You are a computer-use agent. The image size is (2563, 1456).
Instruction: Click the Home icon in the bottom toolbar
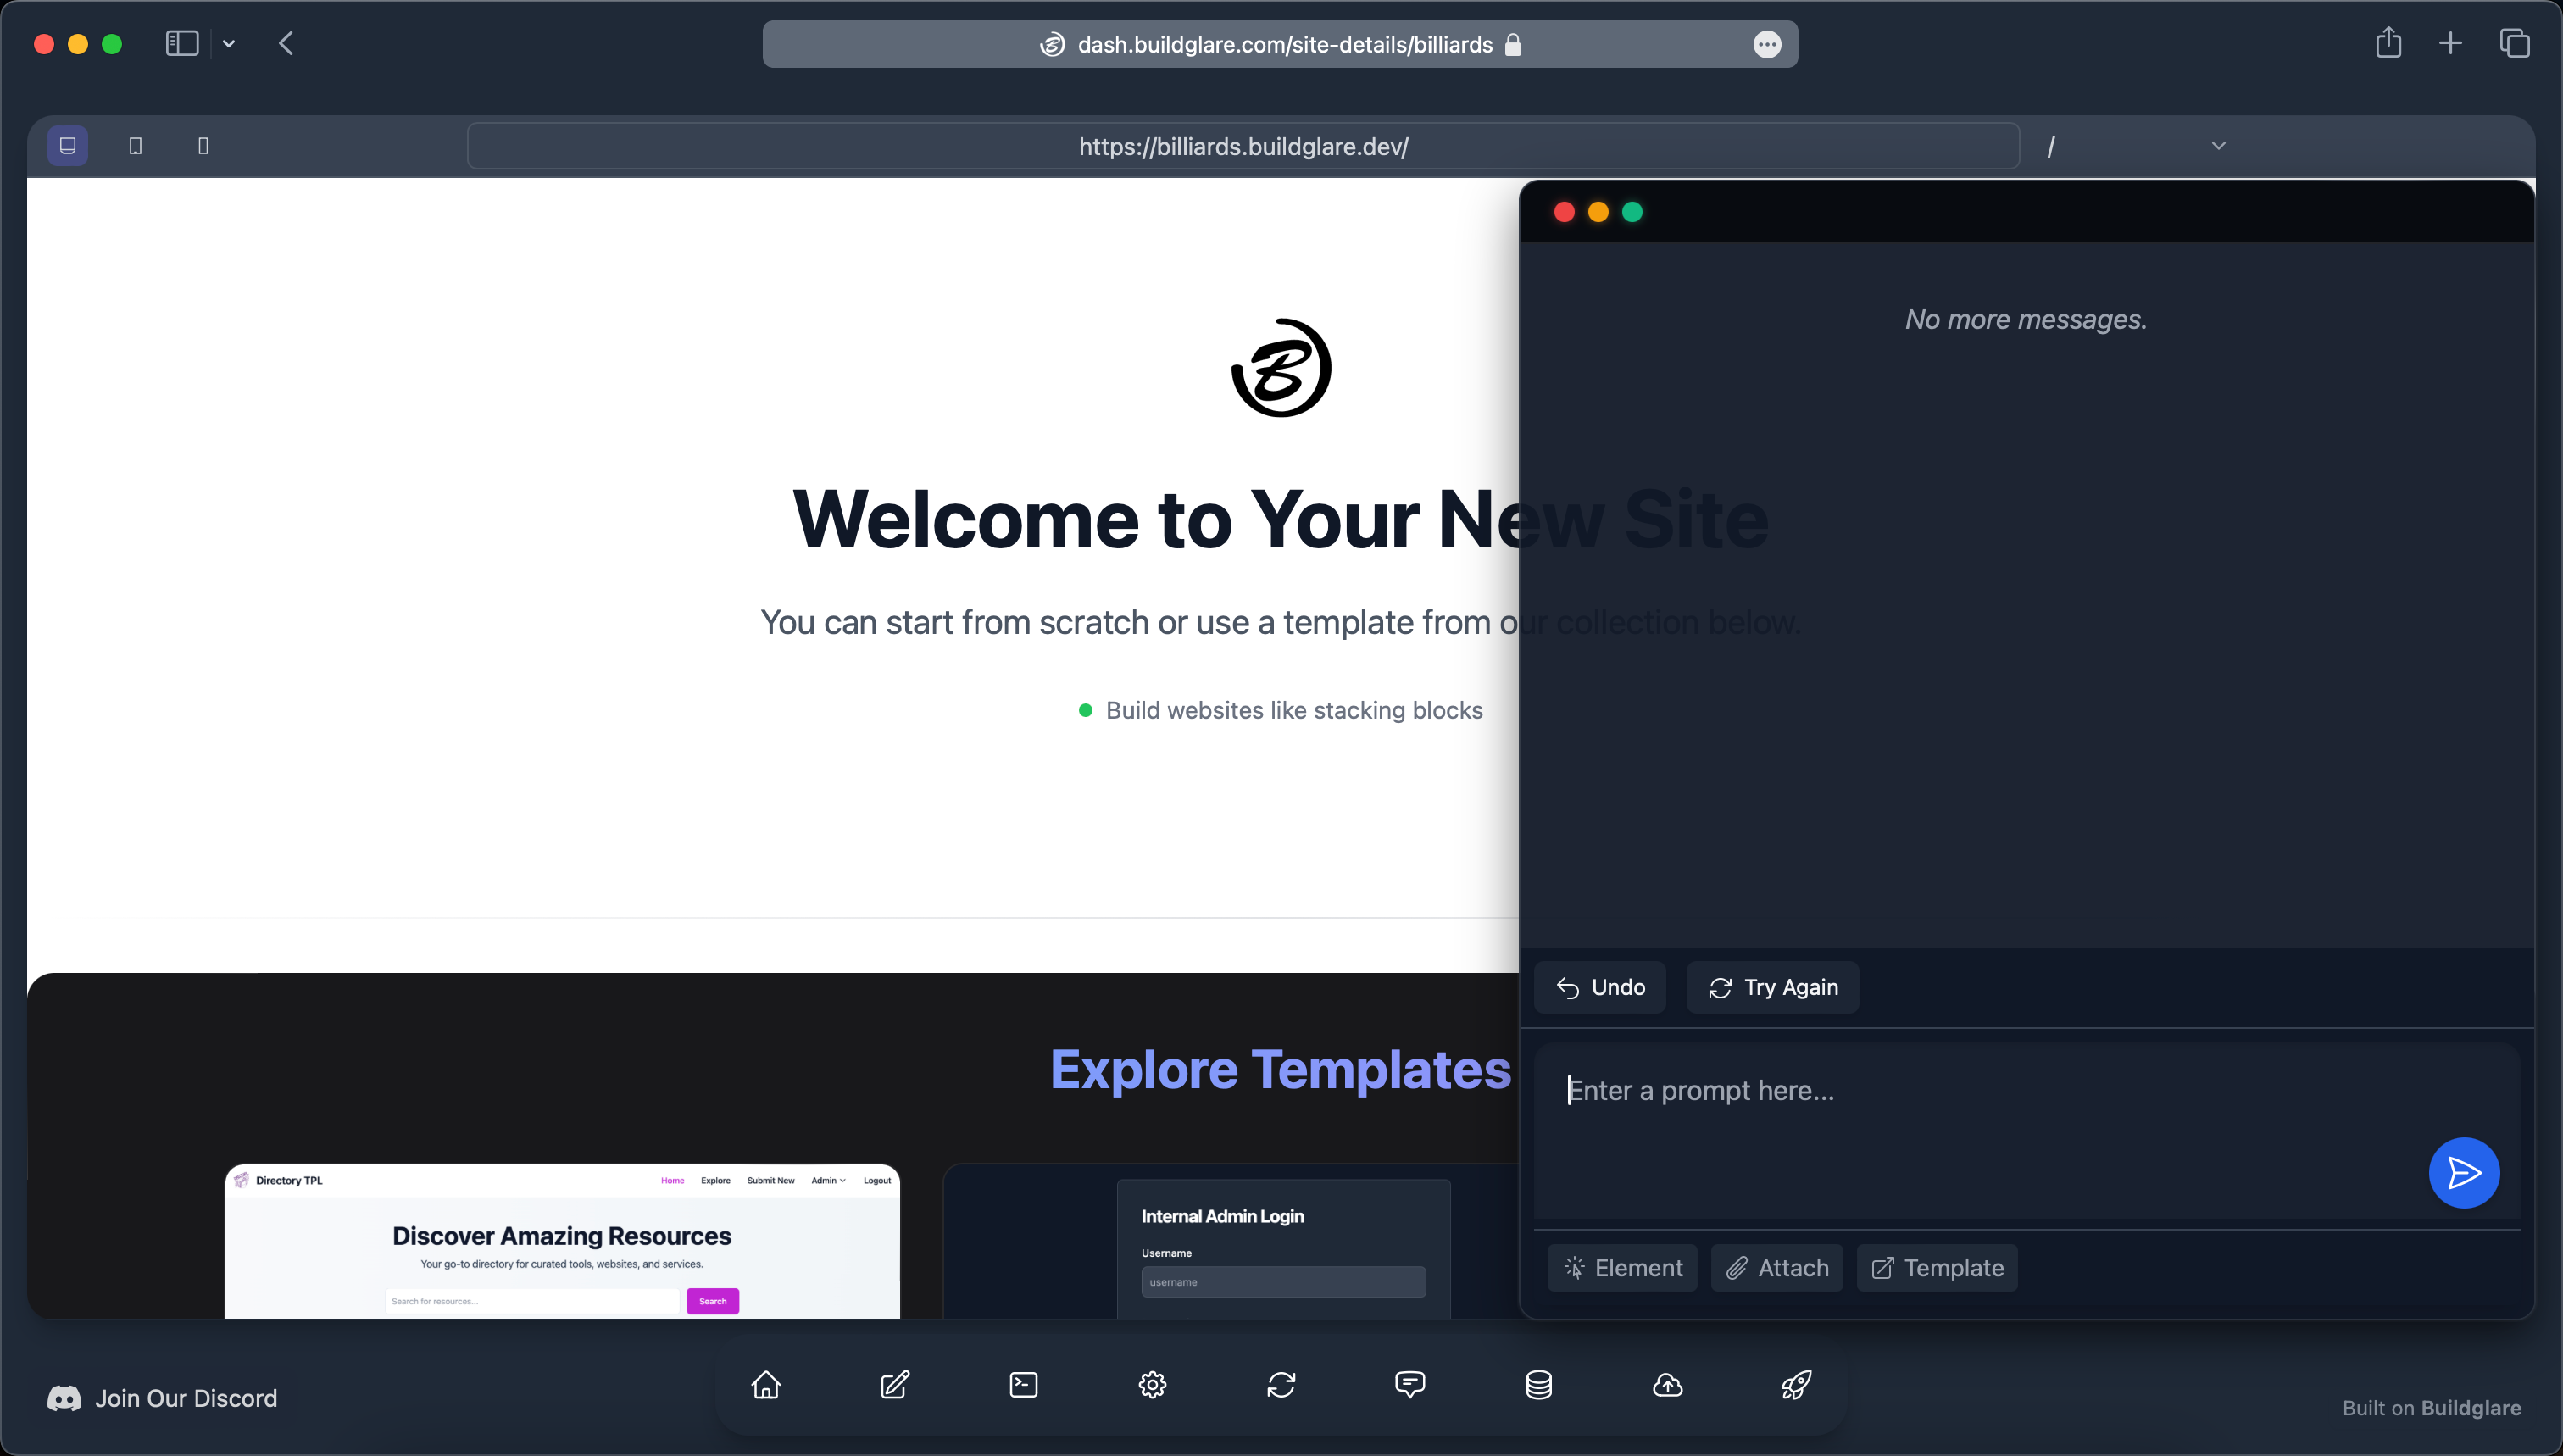tap(765, 1385)
